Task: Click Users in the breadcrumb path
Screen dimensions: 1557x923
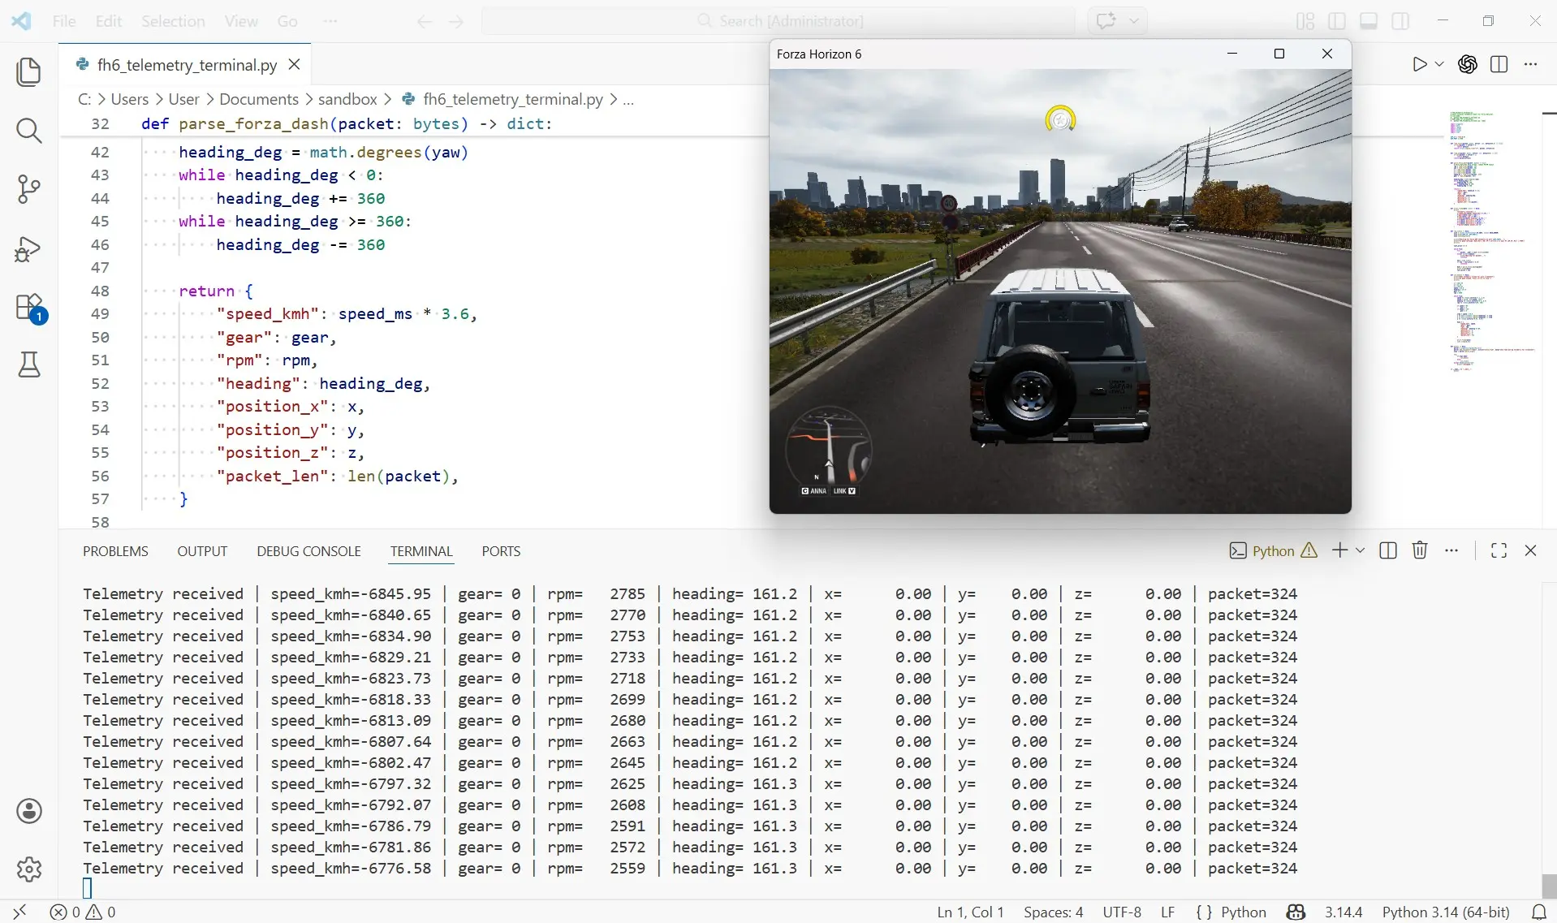Action: click(130, 99)
